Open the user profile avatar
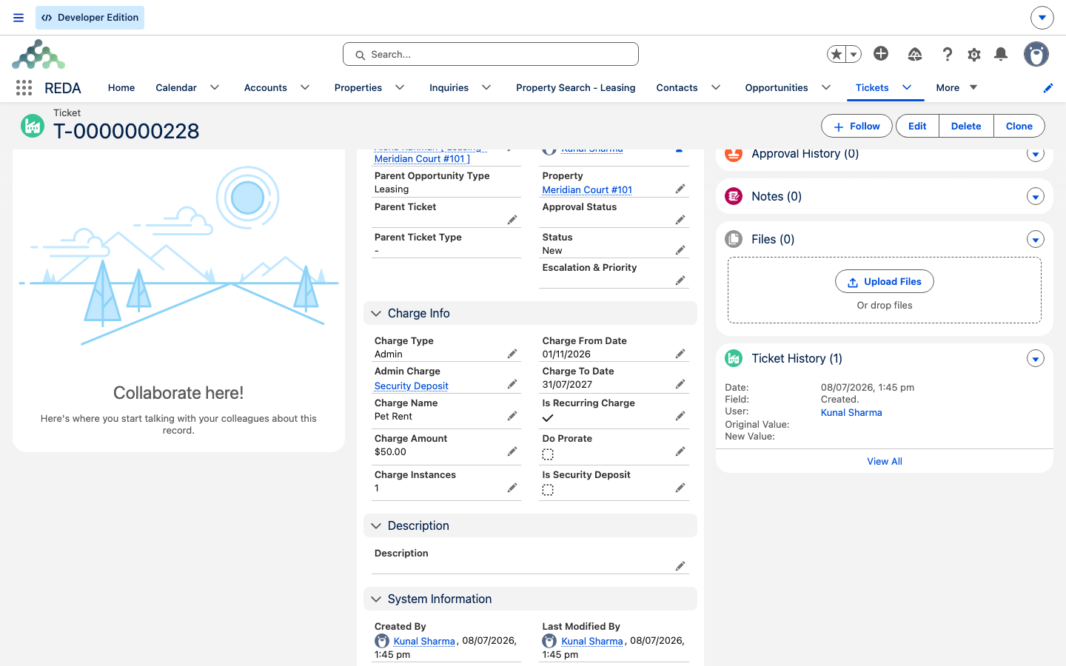This screenshot has width=1066, height=666. coord(1036,54)
